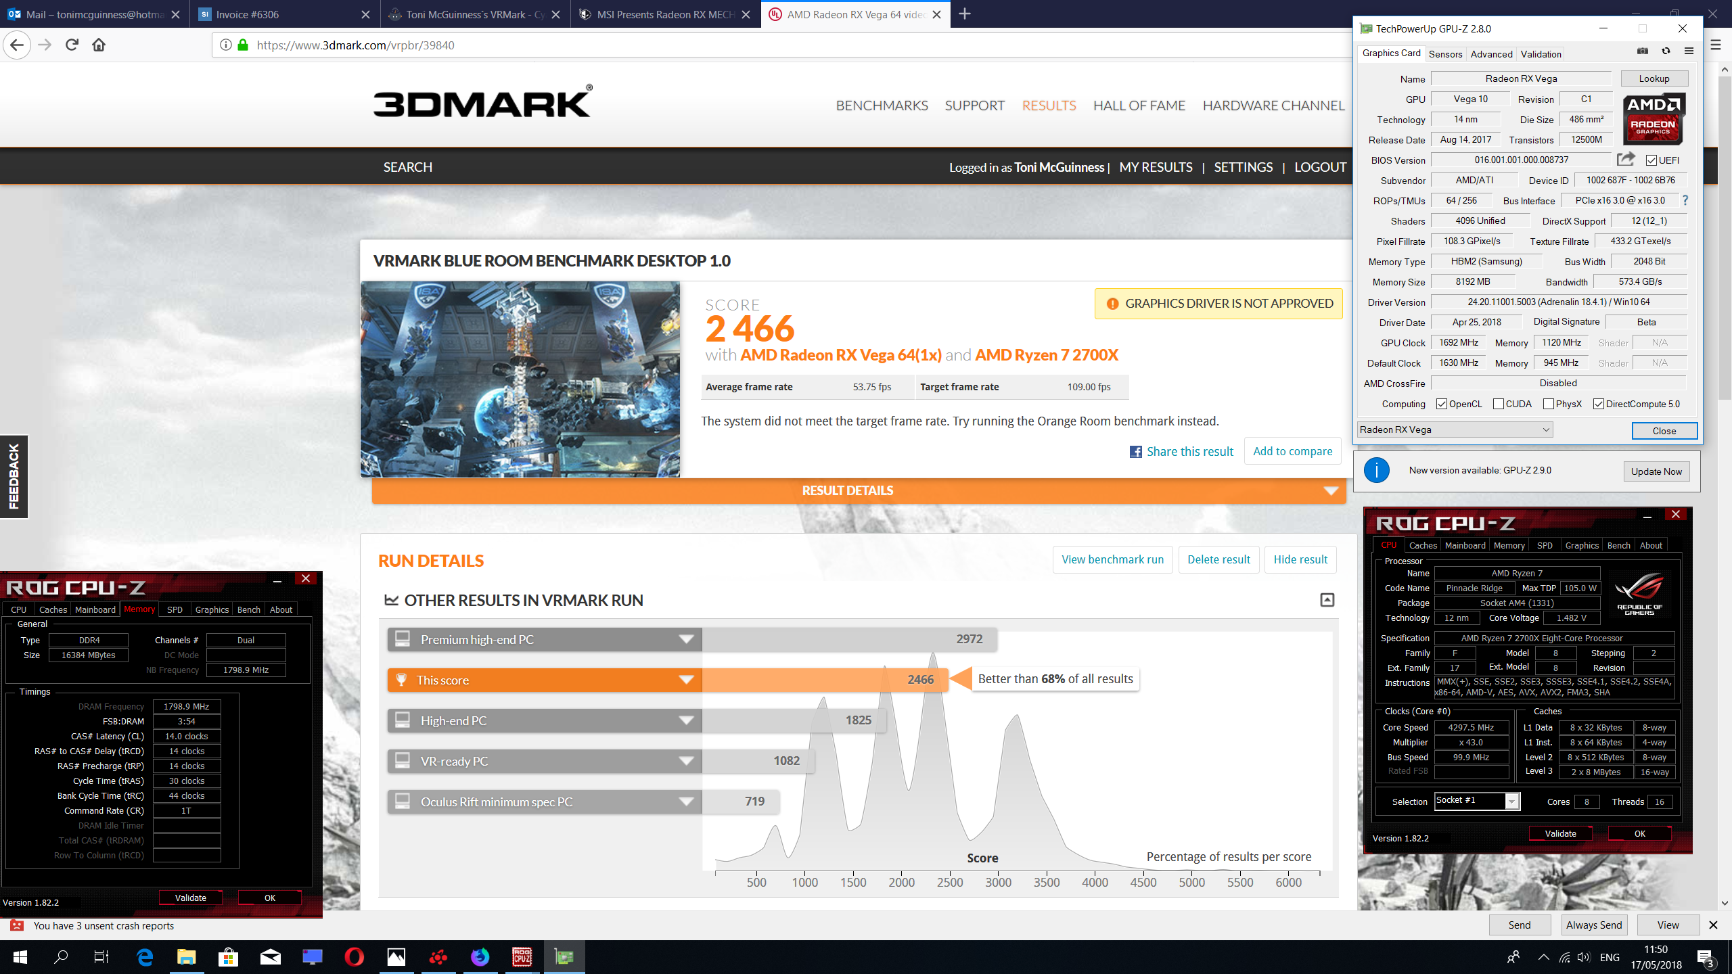Image resolution: width=1732 pixels, height=974 pixels.
Task: Click Always Send crash reports
Action: [1594, 925]
